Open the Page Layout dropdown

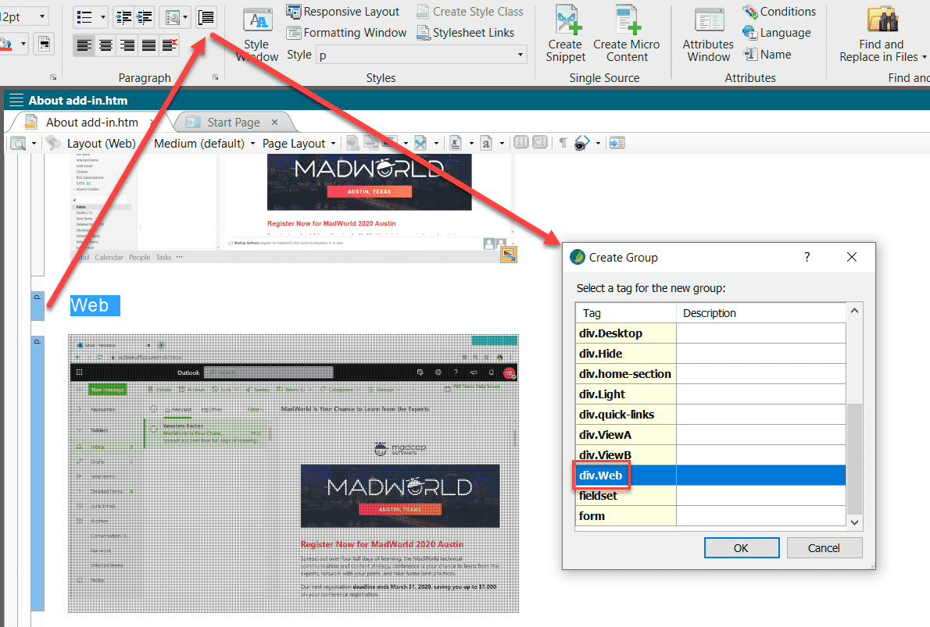pos(299,144)
